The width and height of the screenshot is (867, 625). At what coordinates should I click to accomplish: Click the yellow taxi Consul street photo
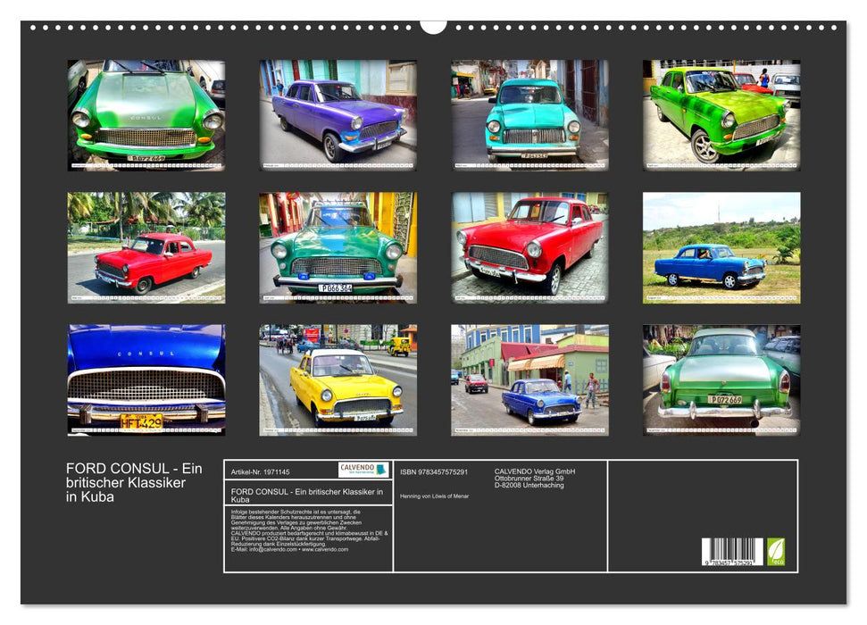336,379
